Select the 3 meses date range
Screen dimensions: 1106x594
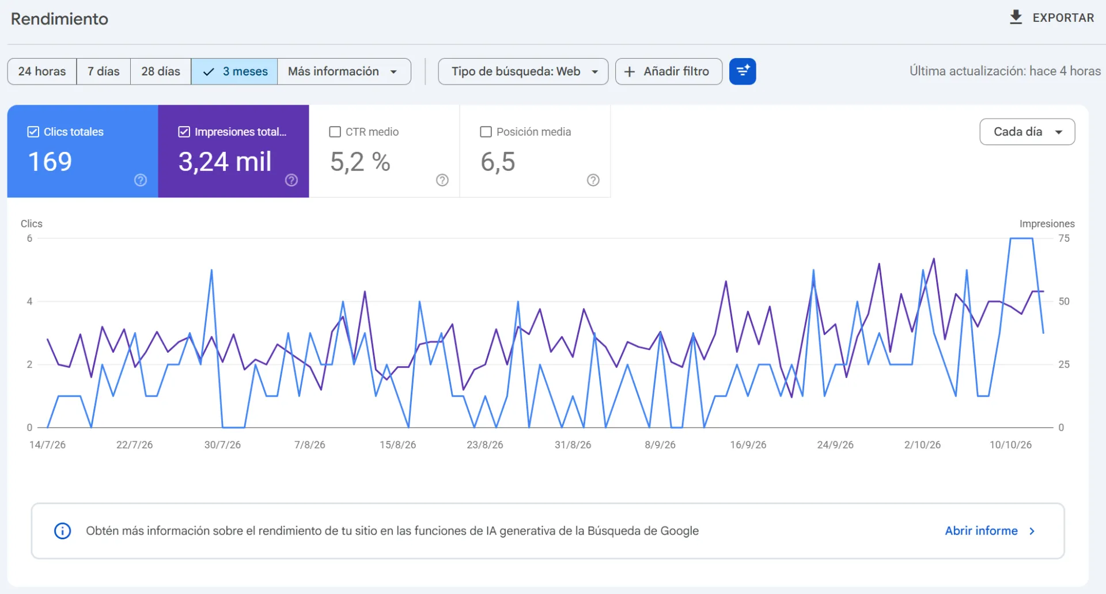point(234,71)
